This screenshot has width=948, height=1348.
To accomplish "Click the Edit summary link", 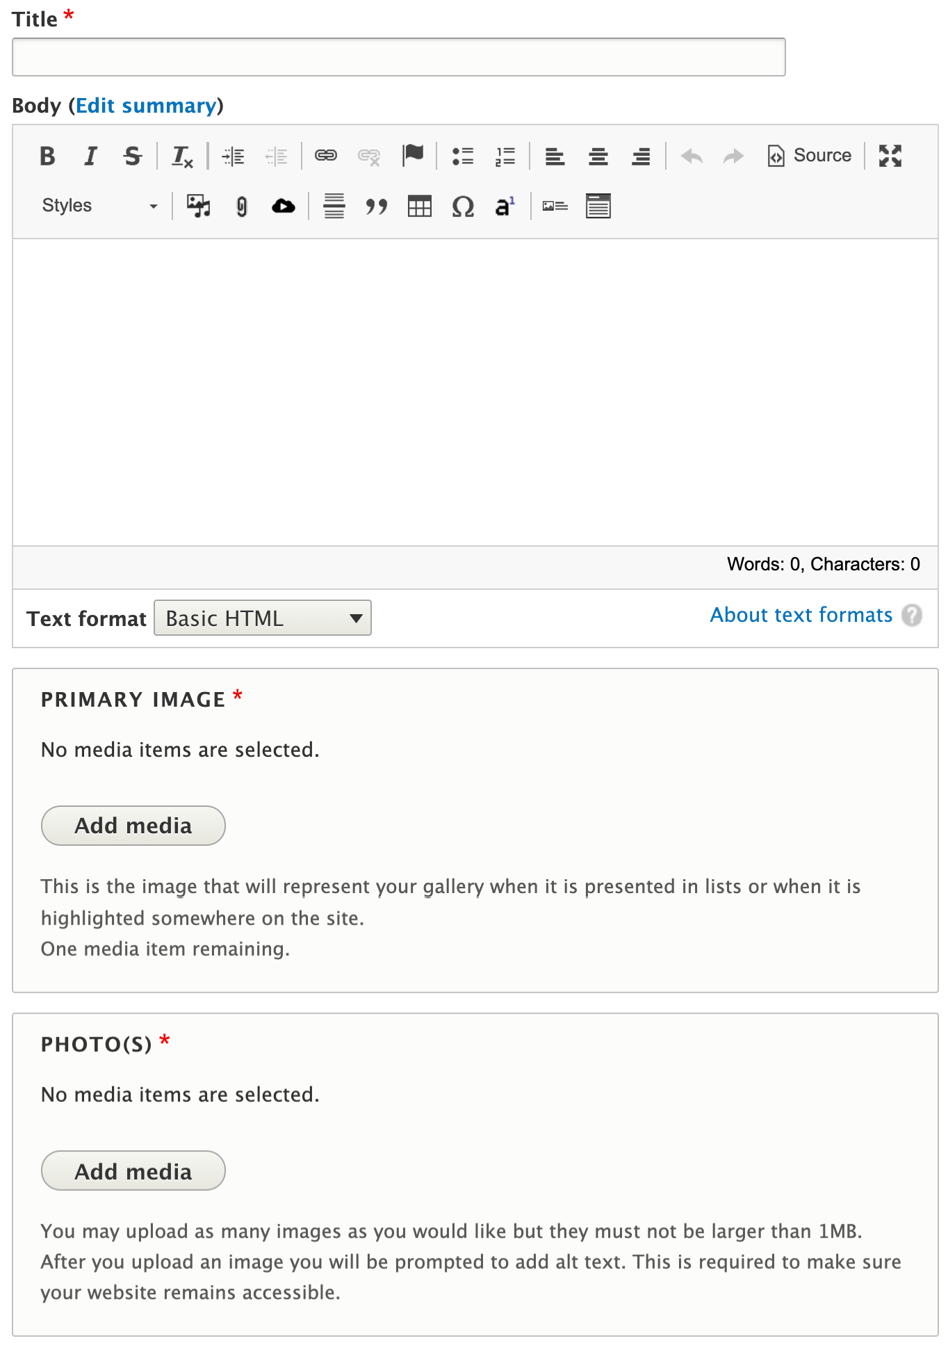I will [x=146, y=106].
